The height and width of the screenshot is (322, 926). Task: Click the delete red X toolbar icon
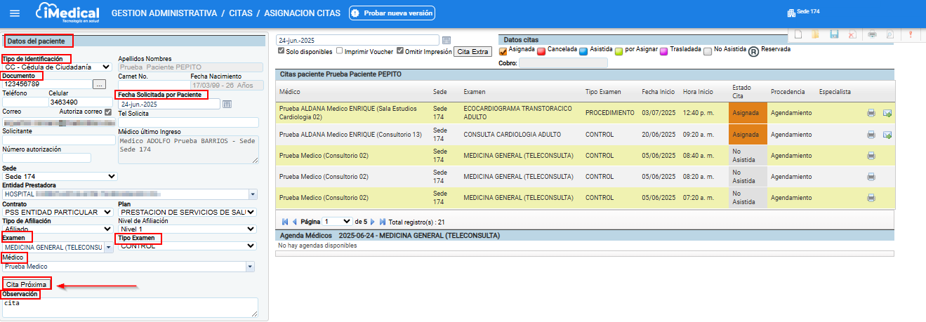point(852,34)
